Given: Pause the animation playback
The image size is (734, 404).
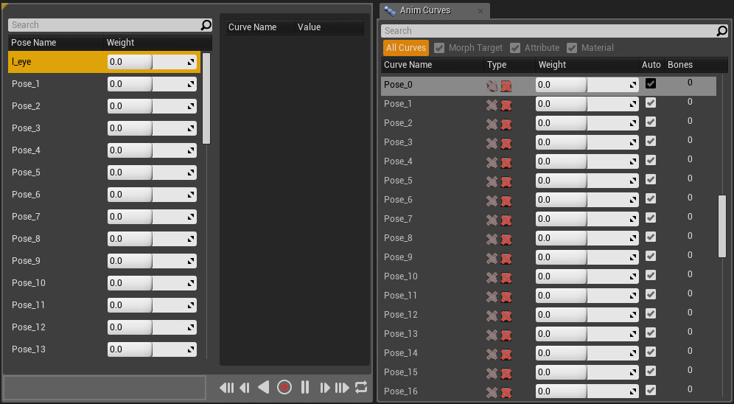Looking at the screenshot, I should [305, 387].
